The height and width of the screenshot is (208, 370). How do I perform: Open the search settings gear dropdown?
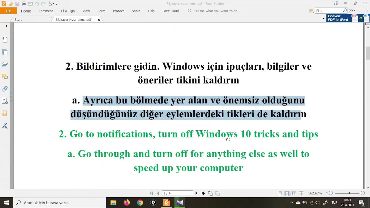pos(352,11)
